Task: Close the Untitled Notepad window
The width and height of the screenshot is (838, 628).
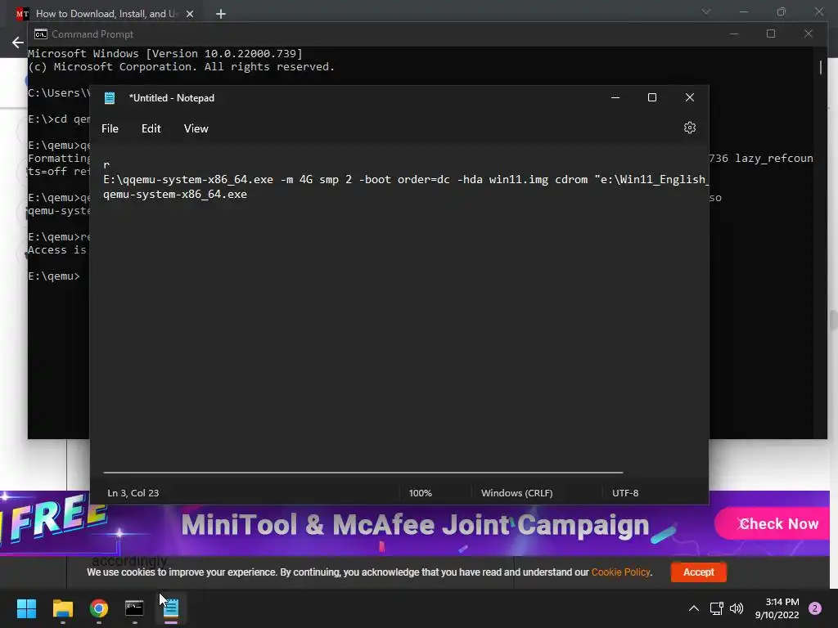Action: (x=689, y=98)
